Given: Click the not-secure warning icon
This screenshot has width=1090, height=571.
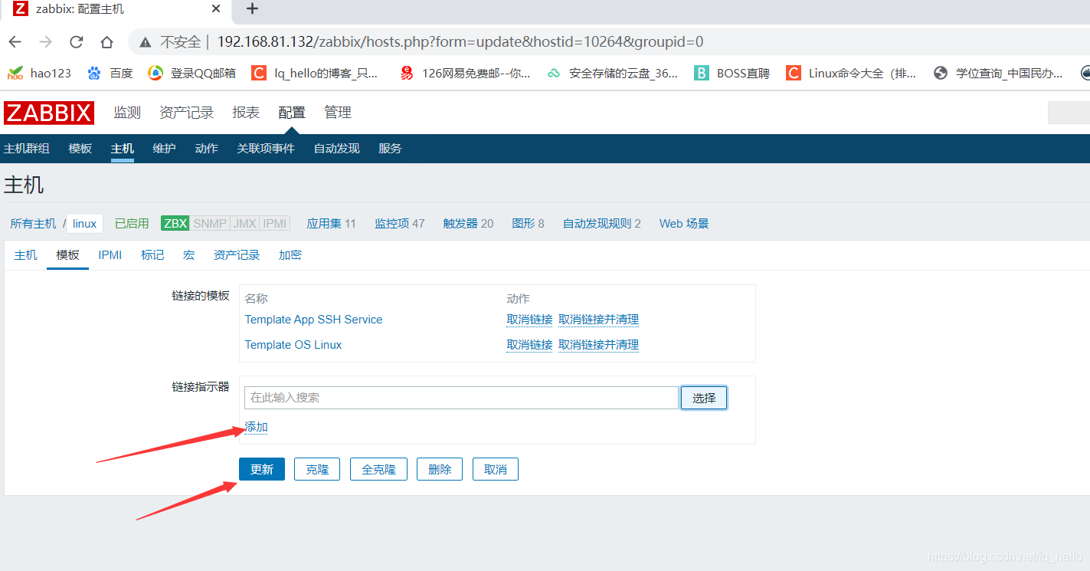Looking at the screenshot, I should coord(146,41).
